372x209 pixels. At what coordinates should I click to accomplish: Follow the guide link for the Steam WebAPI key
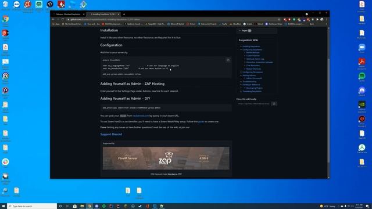pos(201,121)
